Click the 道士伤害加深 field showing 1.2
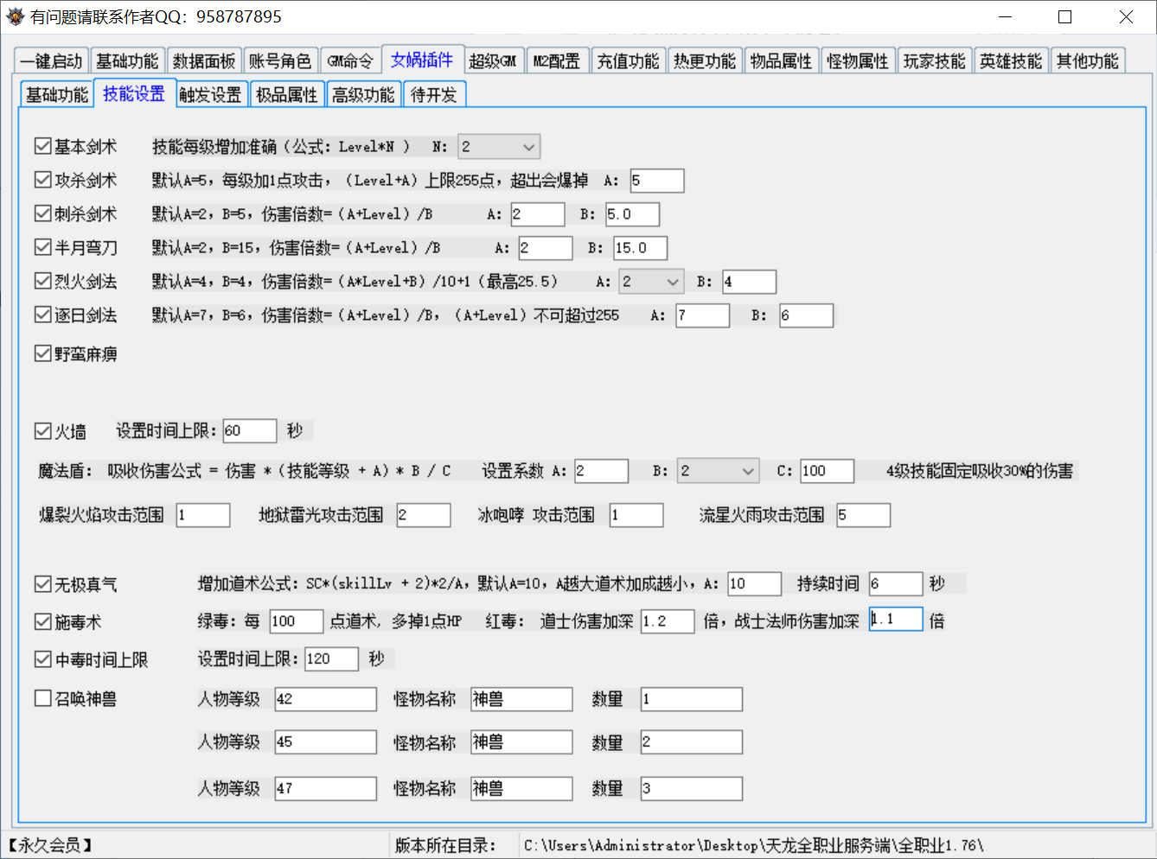1157x859 pixels. 668,621
